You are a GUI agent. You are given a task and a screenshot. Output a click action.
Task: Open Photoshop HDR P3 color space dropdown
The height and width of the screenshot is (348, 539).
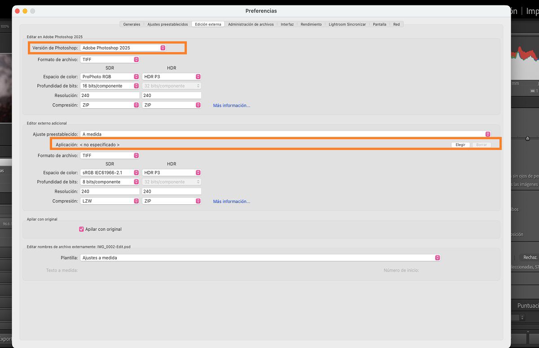tap(172, 77)
